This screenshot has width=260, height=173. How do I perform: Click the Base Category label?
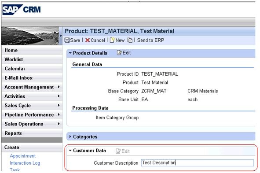click(x=123, y=91)
